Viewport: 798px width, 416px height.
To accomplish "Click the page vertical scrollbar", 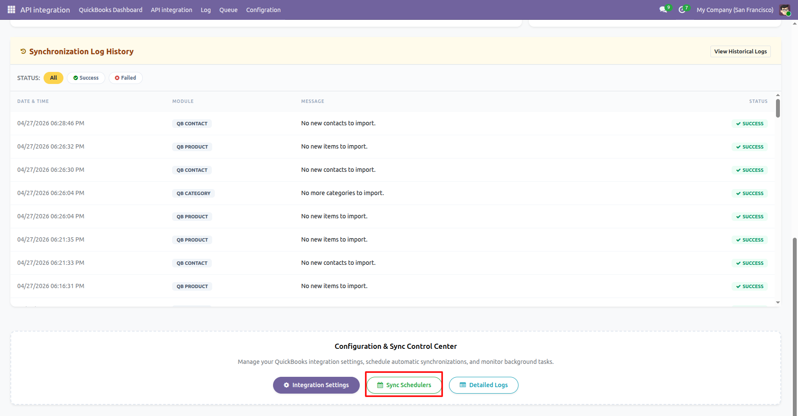I will pyautogui.click(x=795, y=326).
